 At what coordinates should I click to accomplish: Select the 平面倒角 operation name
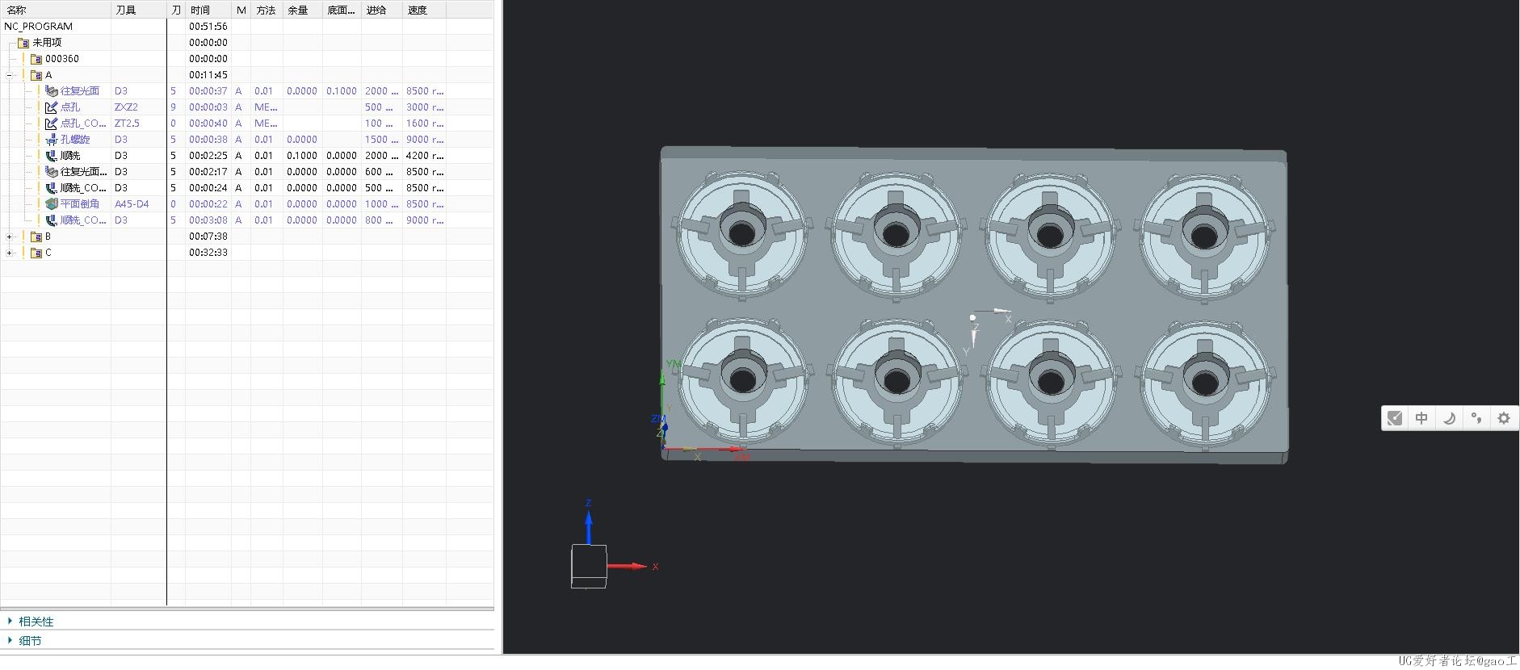pos(80,204)
